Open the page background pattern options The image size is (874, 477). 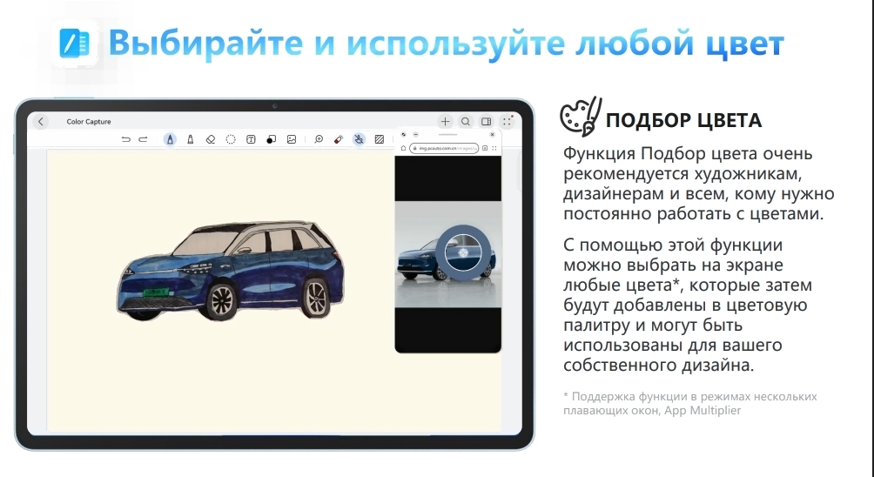[380, 139]
